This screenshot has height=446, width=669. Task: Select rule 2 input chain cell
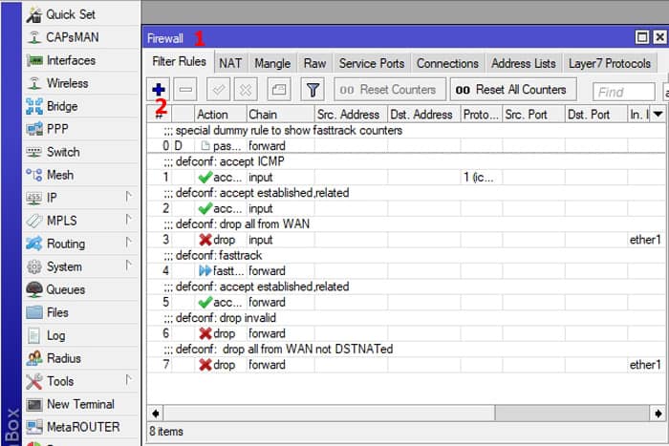280,208
